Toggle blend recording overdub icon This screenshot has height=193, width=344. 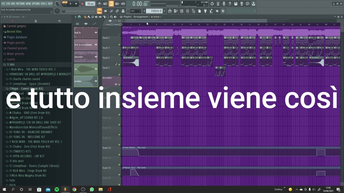click(x=117, y=4)
